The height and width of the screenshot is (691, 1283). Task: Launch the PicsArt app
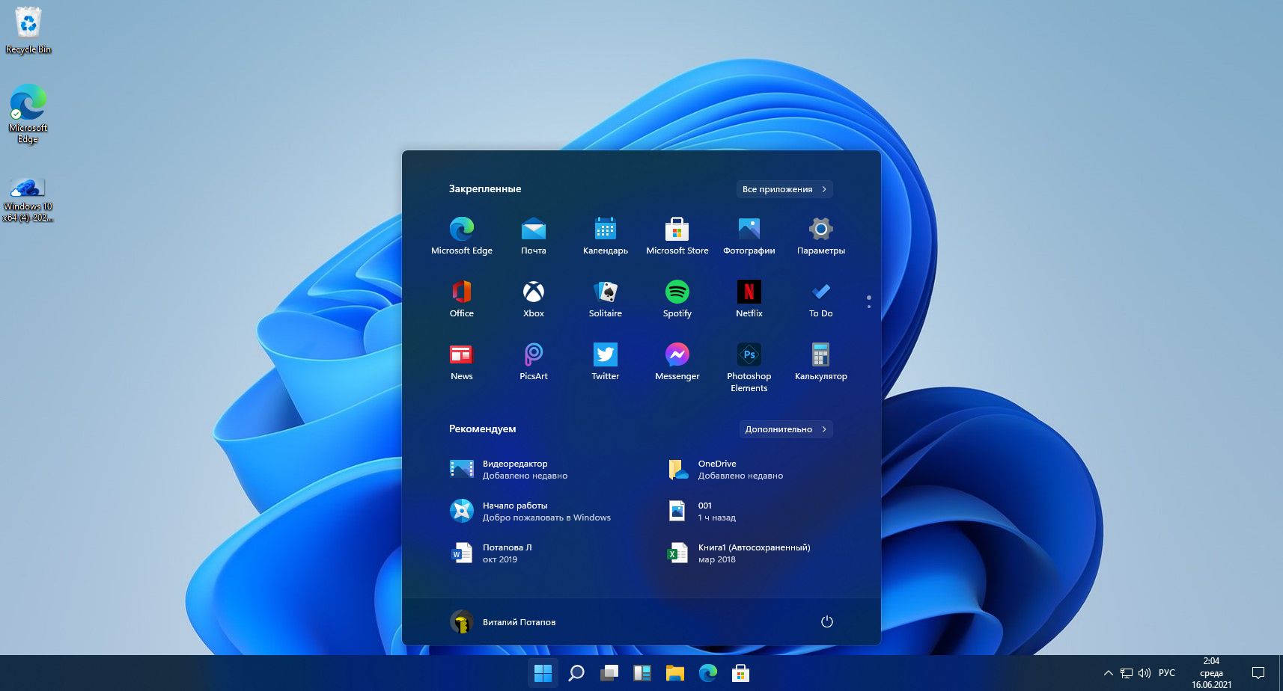[534, 361]
